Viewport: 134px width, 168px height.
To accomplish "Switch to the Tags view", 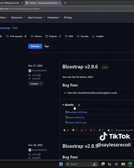I will [47, 46].
